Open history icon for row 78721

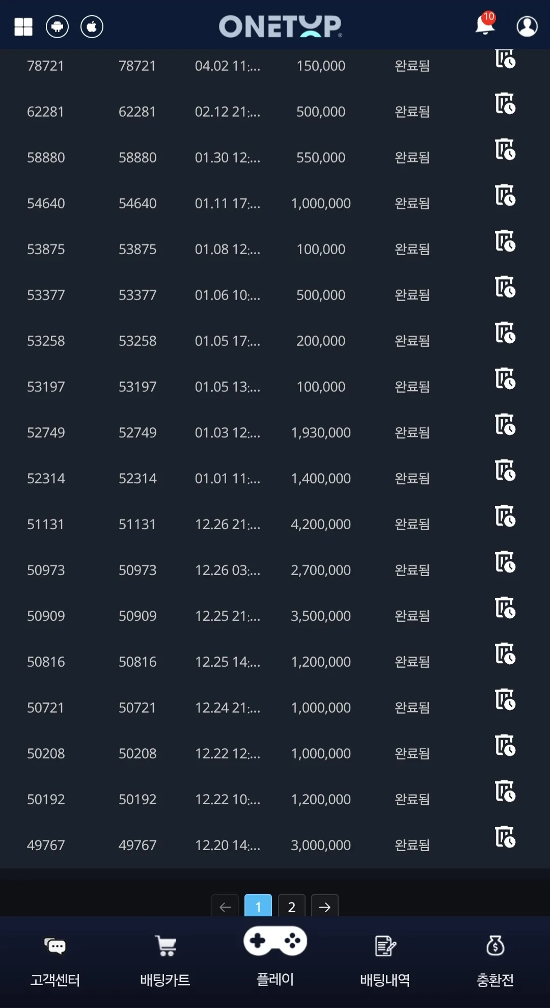point(505,59)
